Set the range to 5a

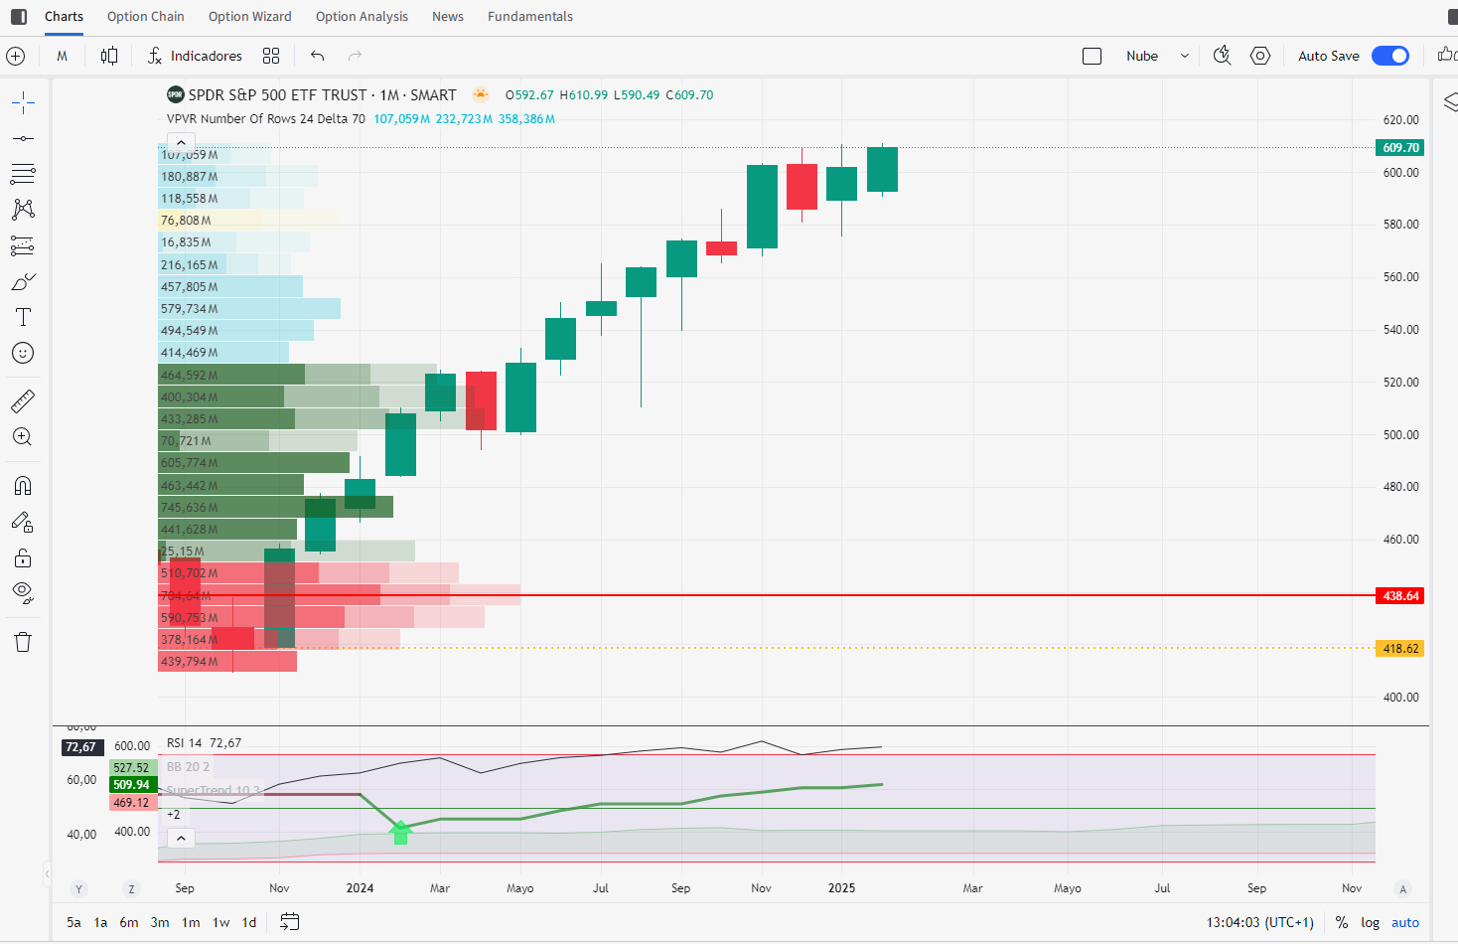click(73, 922)
